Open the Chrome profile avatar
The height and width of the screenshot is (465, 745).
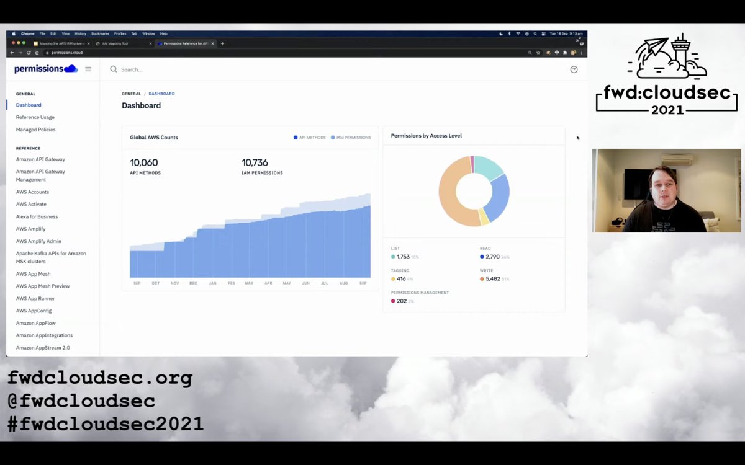tap(574, 53)
